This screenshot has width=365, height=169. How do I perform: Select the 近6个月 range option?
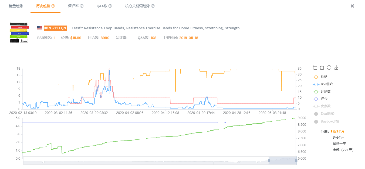[x=339, y=137]
